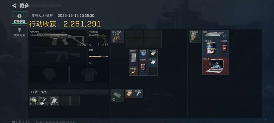
Task: Select the 黑鹰 knife item
Action: click(x=98, y=56)
